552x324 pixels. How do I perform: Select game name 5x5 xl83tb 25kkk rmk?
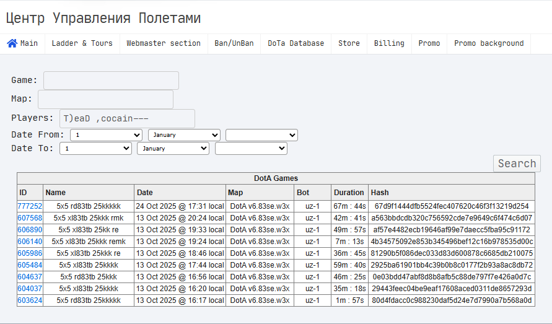click(x=89, y=218)
